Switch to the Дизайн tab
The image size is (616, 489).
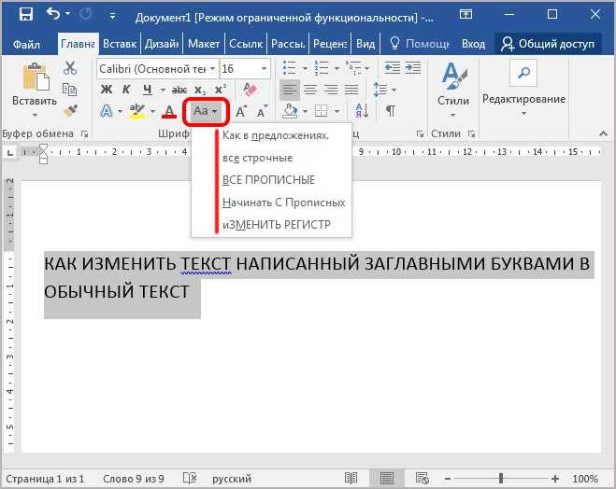click(x=162, y=44)
